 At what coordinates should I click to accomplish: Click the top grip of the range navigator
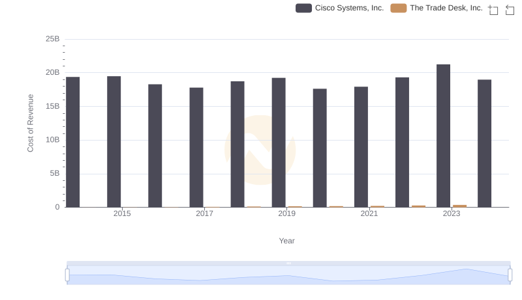pos(288,263)
